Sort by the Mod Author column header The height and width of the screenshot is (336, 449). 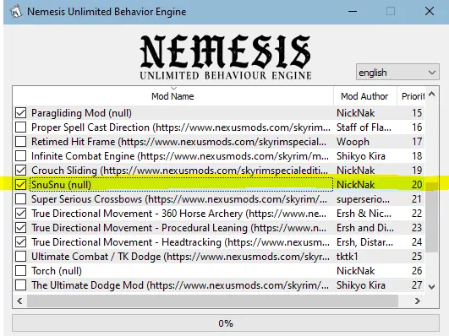[x=364, y=96]
